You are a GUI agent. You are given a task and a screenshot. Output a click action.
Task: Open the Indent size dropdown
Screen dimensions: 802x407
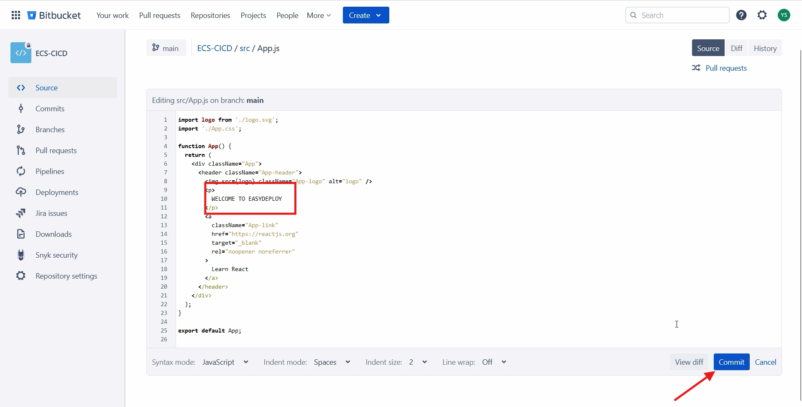[418, 362]
